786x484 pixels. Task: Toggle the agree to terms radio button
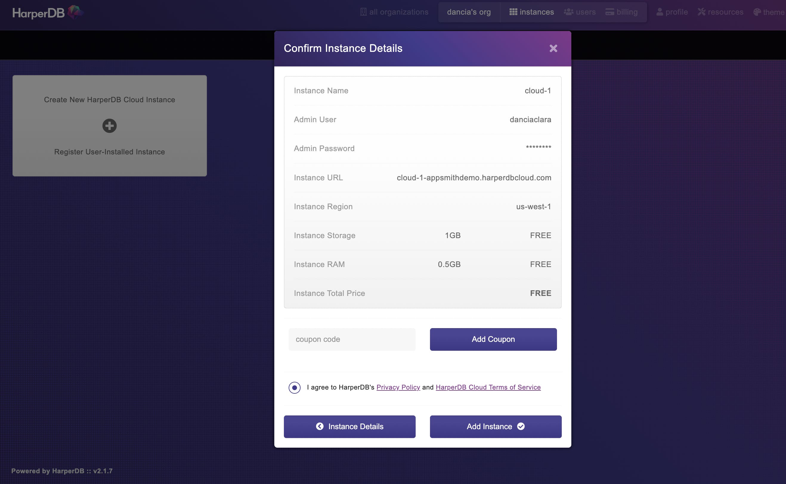click(295, 388)
